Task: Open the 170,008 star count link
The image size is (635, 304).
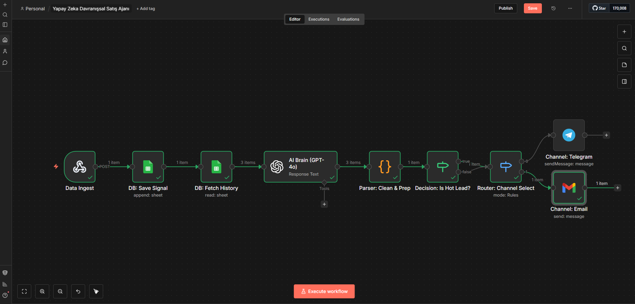Action: coord(619,8)
